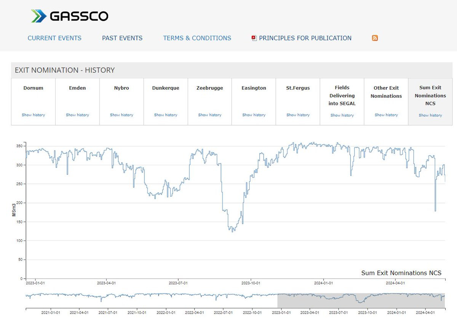
Task: Show history for St.Fergus
Action: point(298,115)
